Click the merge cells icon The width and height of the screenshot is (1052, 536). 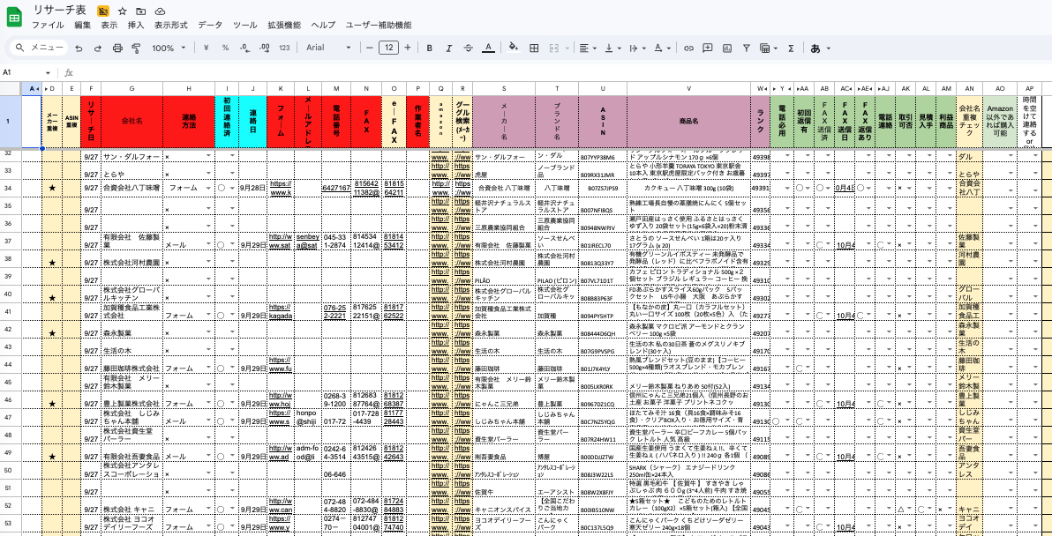pos(554,48)
